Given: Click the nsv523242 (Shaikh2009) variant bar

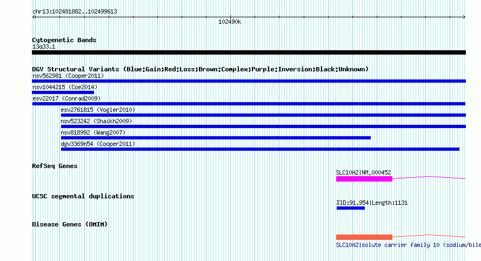Looking at the screenshot, I should click(263, 126).
